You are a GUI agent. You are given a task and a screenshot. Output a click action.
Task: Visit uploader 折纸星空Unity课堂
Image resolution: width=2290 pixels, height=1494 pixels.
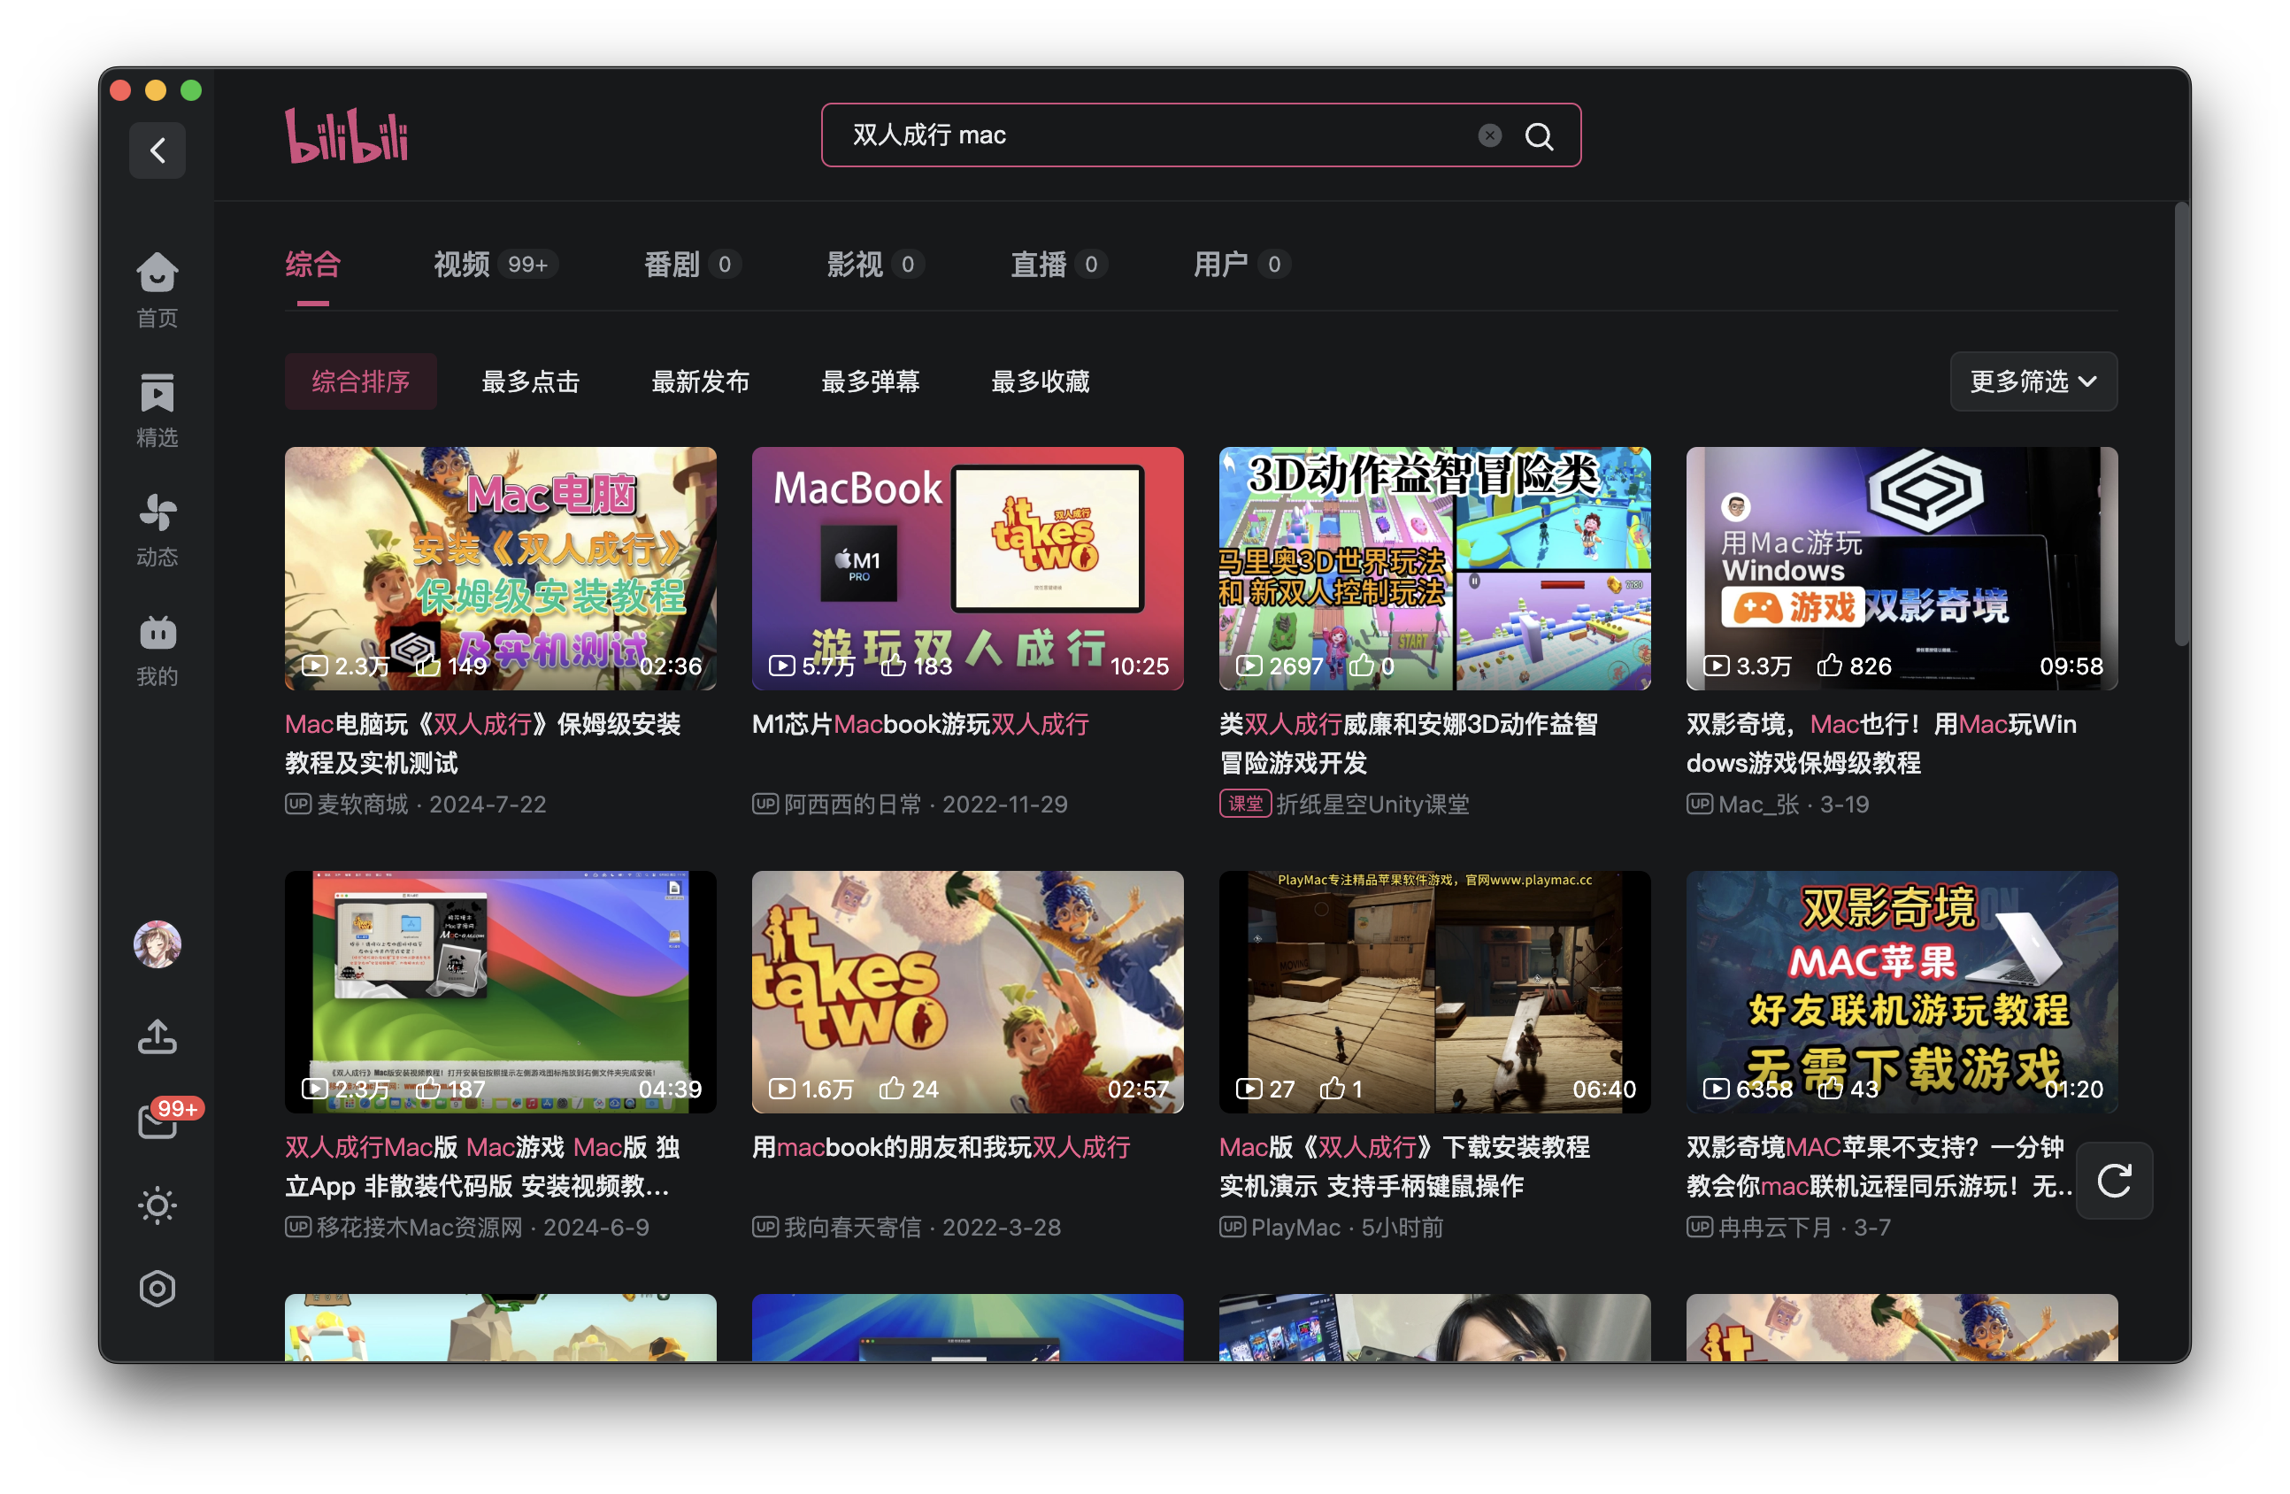click(1373, 804)
